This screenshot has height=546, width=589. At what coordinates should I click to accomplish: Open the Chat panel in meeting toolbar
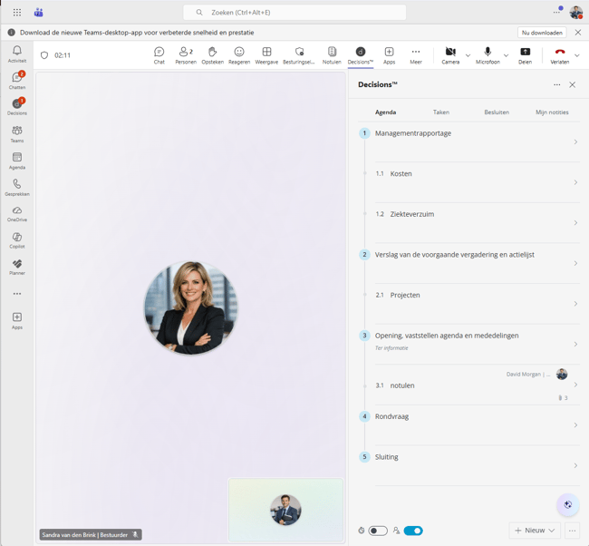pos(159,55)
